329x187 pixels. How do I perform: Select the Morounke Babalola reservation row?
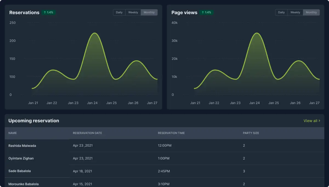click(164, 183)
